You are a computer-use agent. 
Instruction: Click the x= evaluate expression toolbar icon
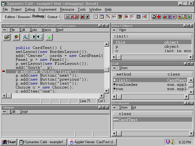pos(114,17)
